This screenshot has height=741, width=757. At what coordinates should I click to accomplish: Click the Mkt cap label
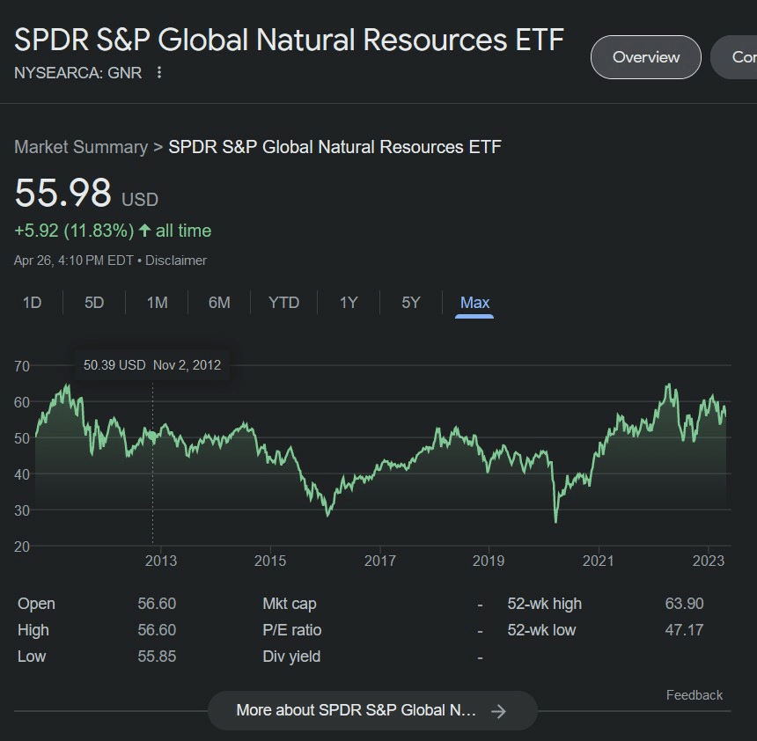290,604
